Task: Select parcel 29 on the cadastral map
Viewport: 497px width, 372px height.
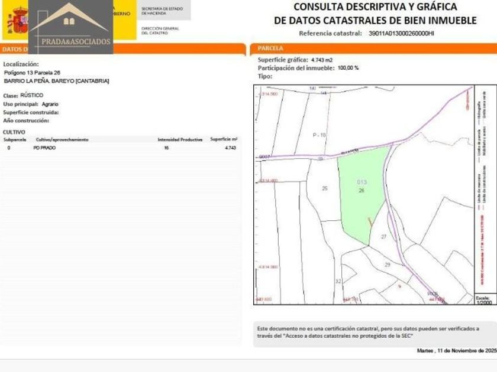Action: 388,265
